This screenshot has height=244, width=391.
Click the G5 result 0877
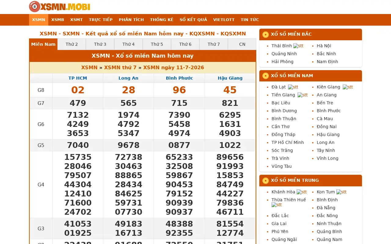click(x=179, y=145)
